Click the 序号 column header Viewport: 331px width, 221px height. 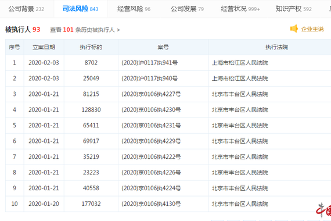[x=15, y=47]
